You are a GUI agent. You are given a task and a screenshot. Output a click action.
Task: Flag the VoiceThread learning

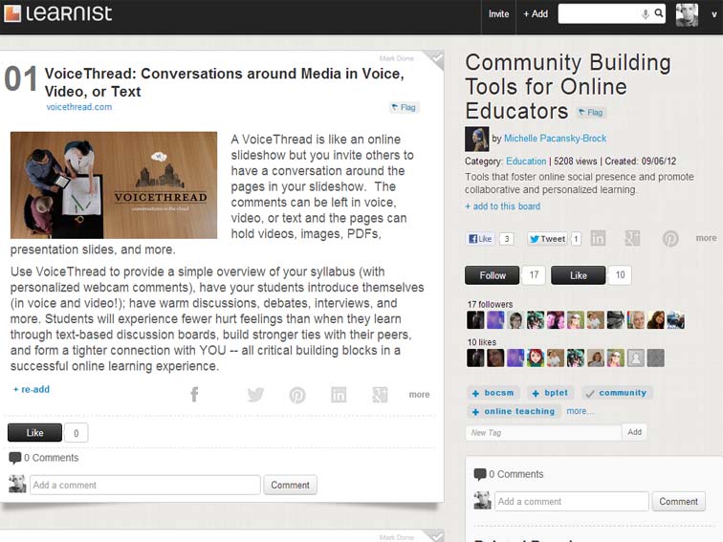point(404,107)
